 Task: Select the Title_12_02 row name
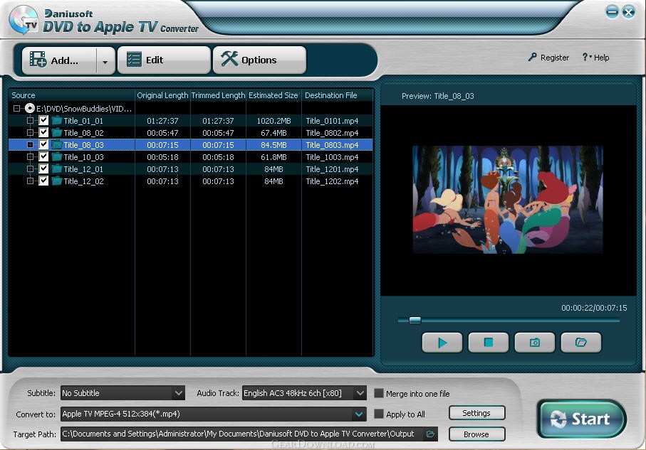point(83,181)
